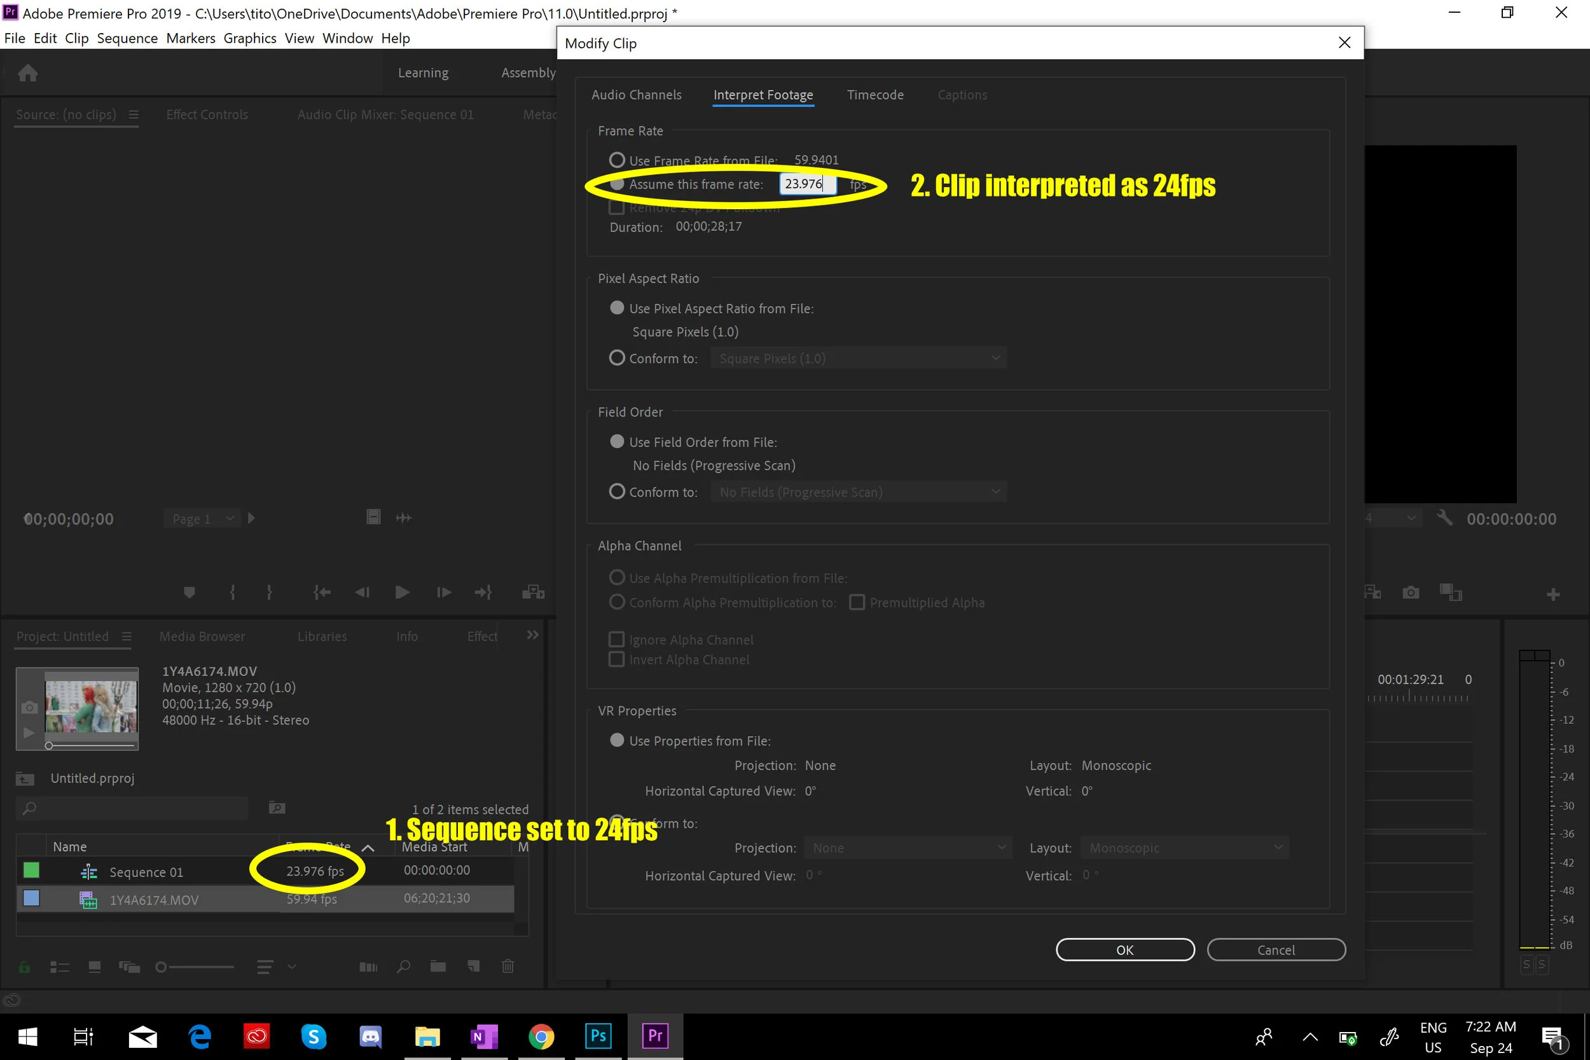Click Drag Audio Only waveform icon
1590x1060 pixels.
(x=404, y=518)
